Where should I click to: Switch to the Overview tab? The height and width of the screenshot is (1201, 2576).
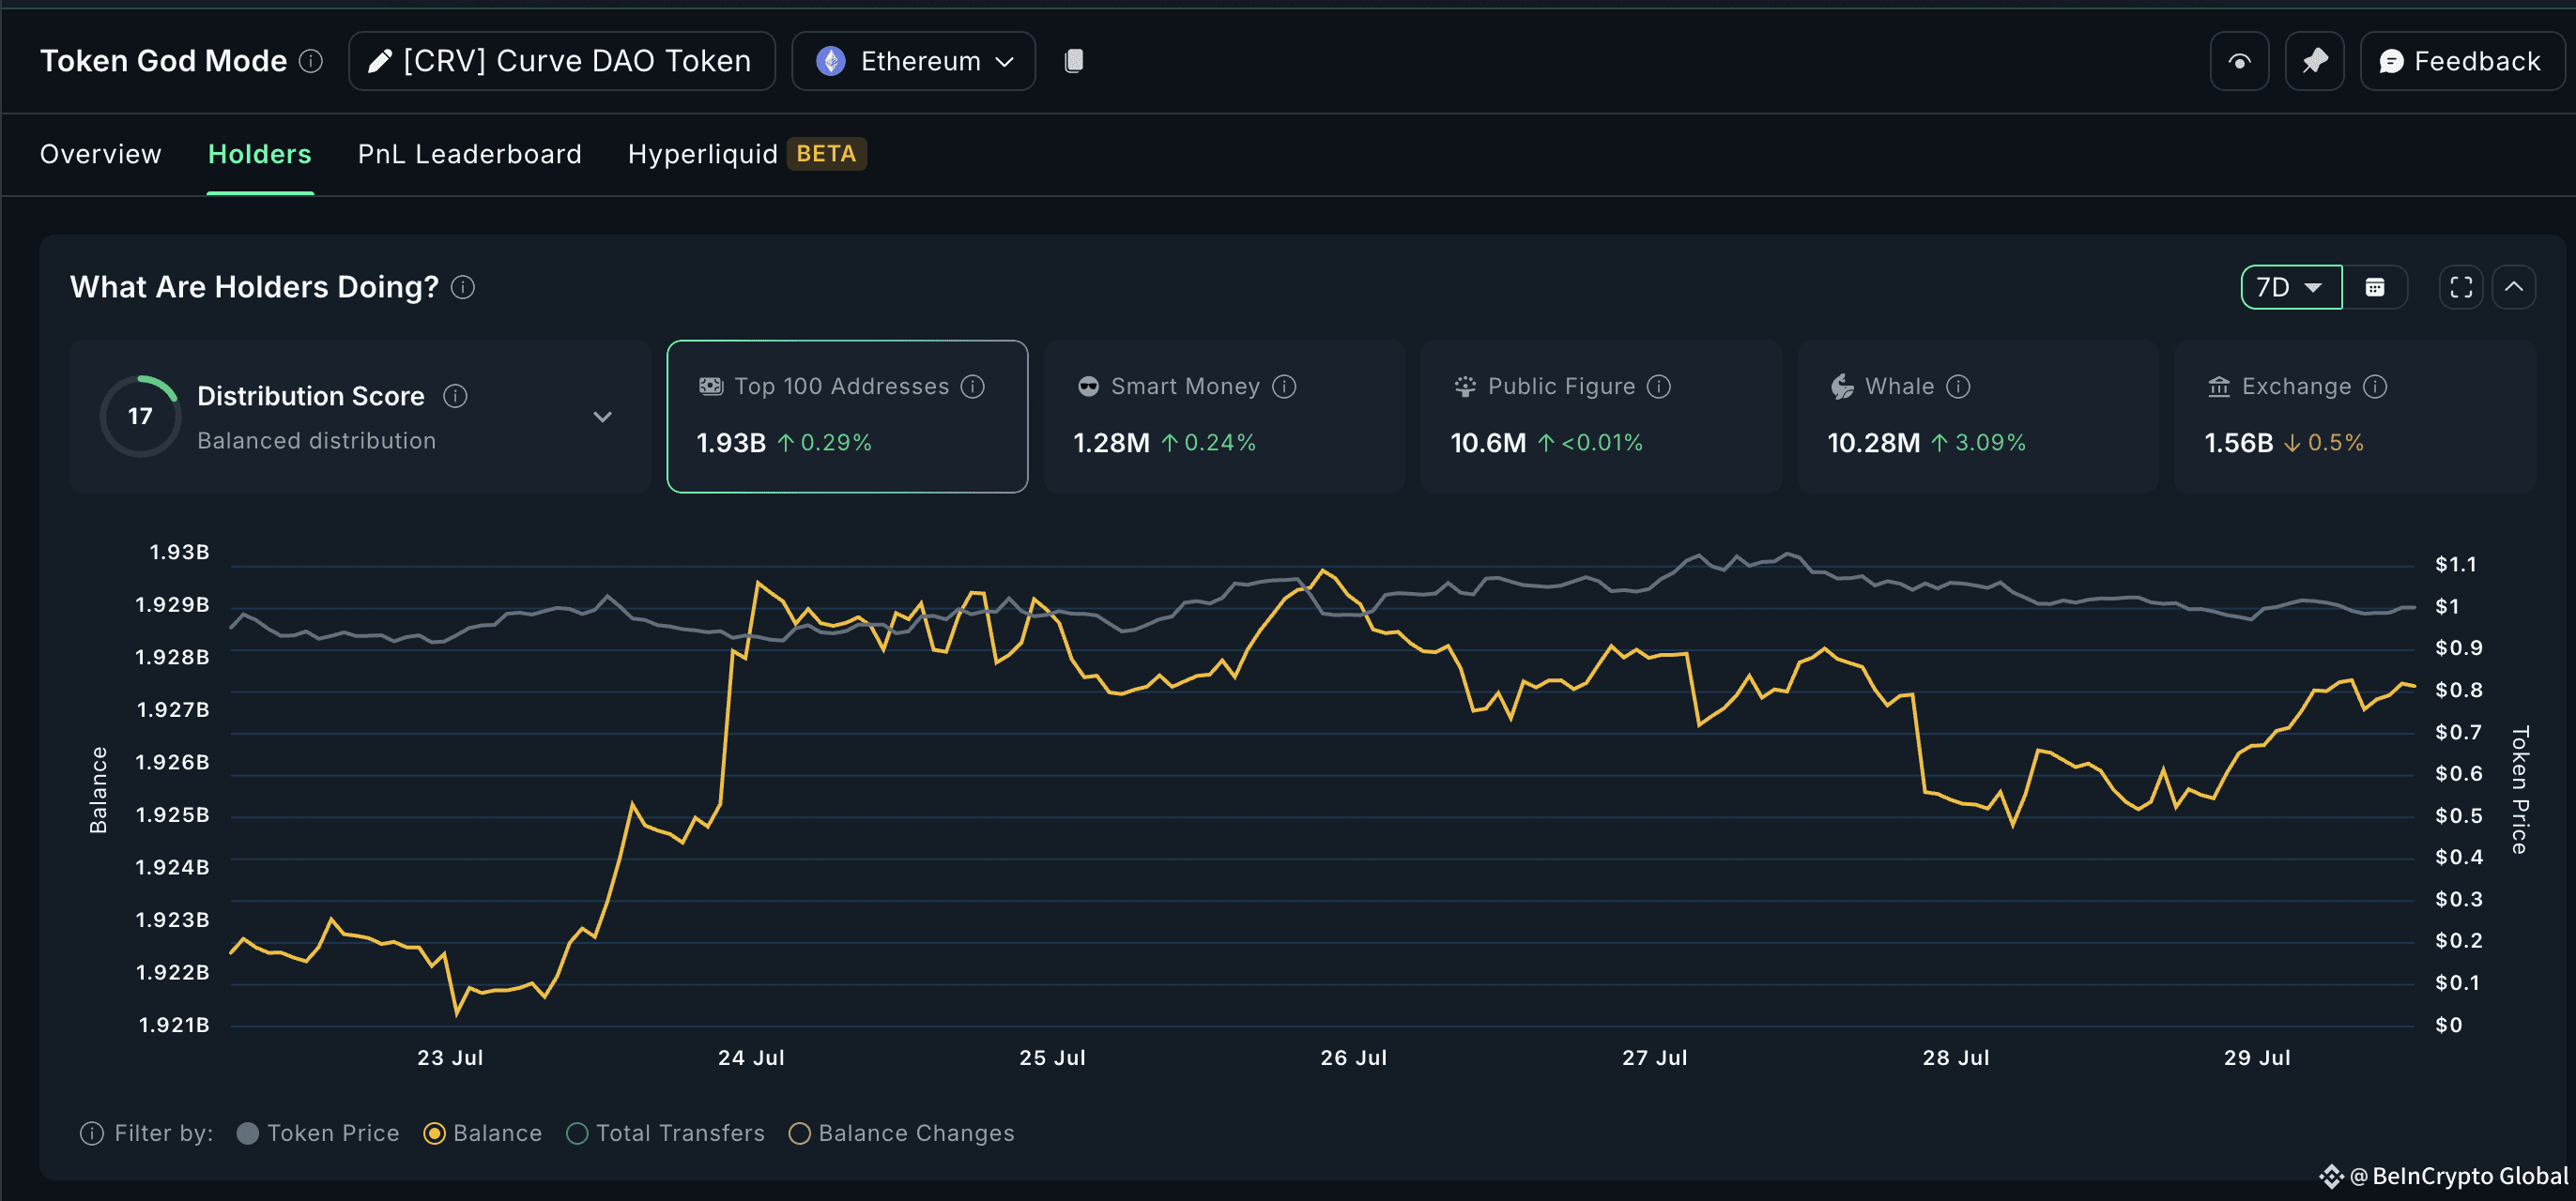[100, 154]
